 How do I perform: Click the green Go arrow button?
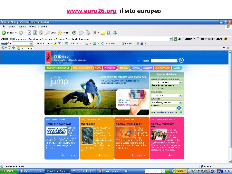click(176, 39)
